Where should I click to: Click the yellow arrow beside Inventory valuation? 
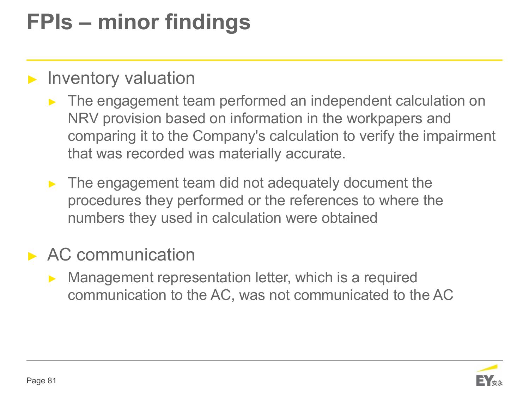pos(32,79)
